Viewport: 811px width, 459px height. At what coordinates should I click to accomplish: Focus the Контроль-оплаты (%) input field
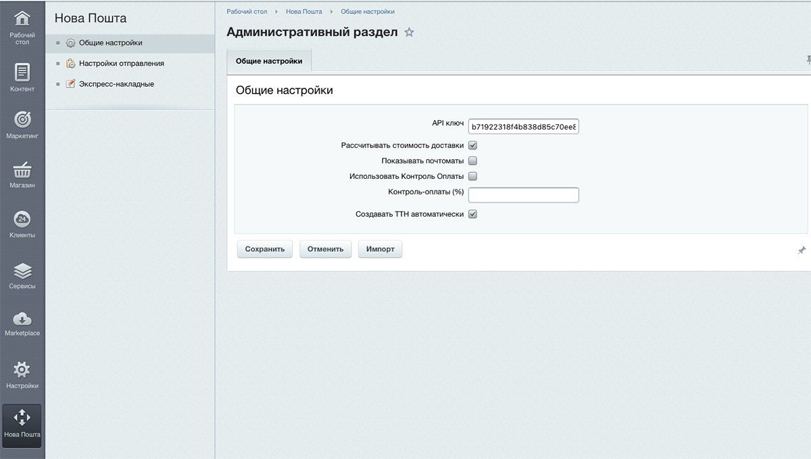(524, 195)
